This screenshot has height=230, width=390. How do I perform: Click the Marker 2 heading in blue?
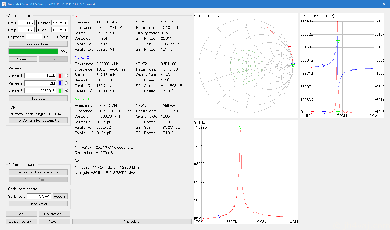[x=82, y=57]
